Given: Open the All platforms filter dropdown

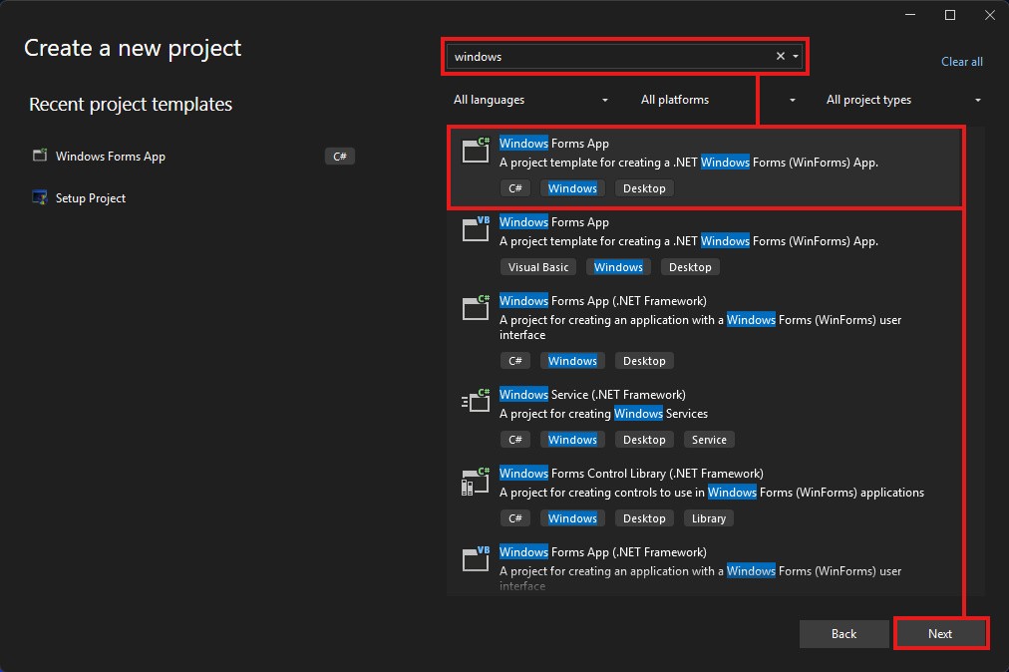Looking at the screenshot, I should pyautogui.click(x=718, y=100).
